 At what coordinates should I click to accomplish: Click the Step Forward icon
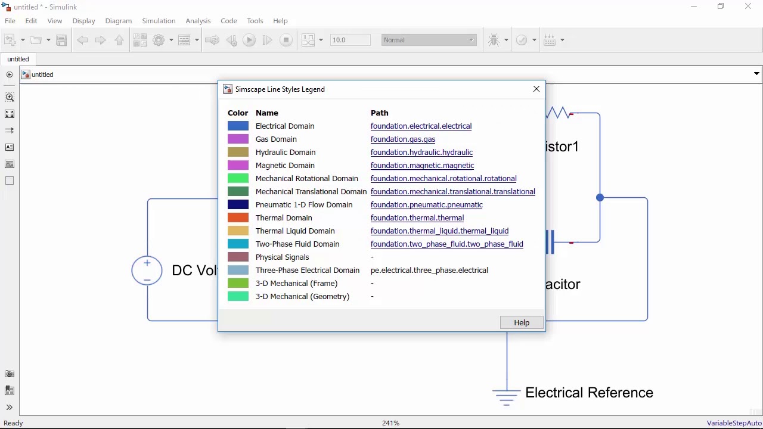coord(267,40)
